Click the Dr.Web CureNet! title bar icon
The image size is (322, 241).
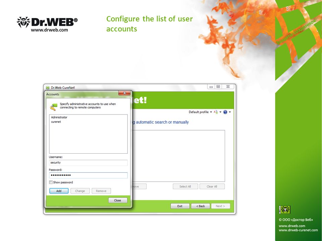point(48,88)
